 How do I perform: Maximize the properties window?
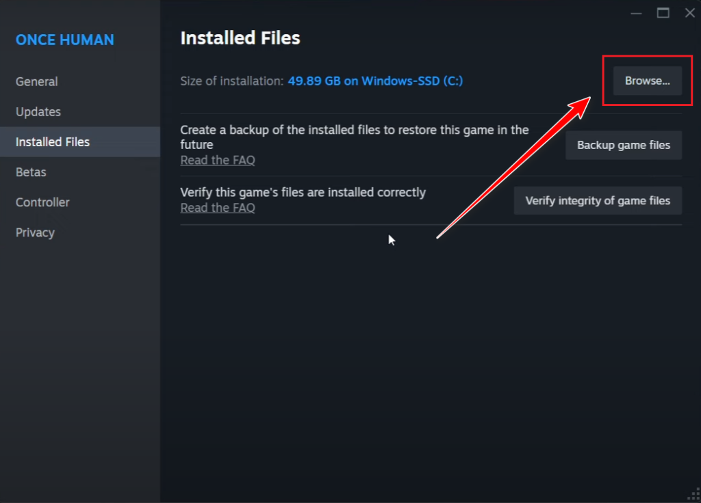tap(663, 12)
